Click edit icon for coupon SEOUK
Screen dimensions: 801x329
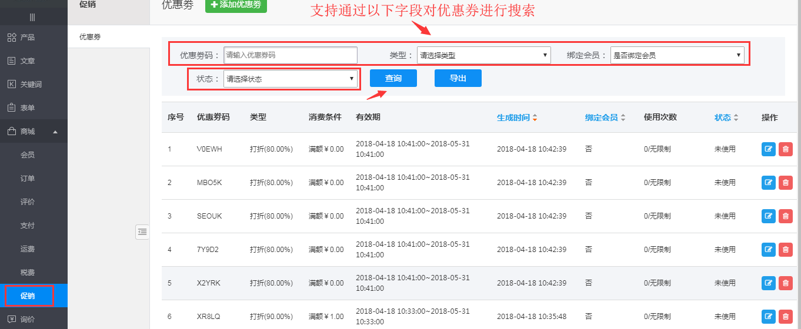coord(769,216)
